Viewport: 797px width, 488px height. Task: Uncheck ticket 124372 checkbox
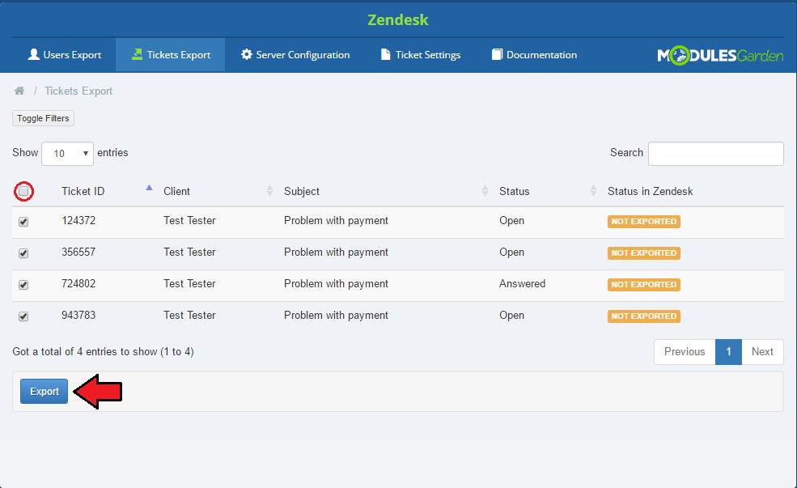coord(23,222)
